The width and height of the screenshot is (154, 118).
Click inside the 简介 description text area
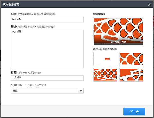47,49
